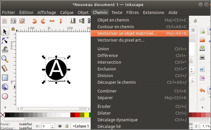Viewport: 211px width, 130px height.
Task: Open the Affichage menu
Action: click(47, 13)
